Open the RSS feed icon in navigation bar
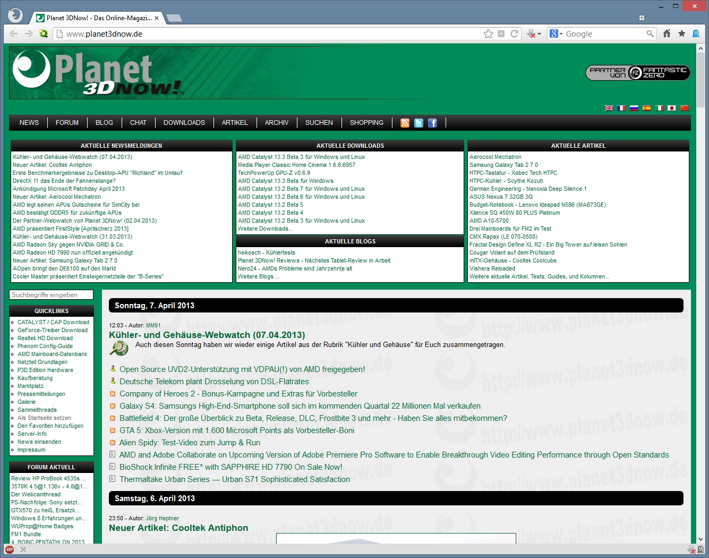Screen dimensions: 709x558 click(x=405, y=123)
